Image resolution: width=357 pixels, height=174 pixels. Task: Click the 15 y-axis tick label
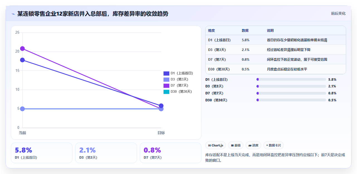(17, 70)
